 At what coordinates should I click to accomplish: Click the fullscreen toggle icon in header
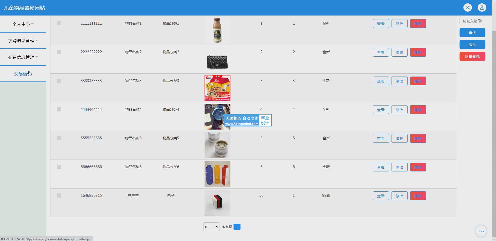(468, 7)
